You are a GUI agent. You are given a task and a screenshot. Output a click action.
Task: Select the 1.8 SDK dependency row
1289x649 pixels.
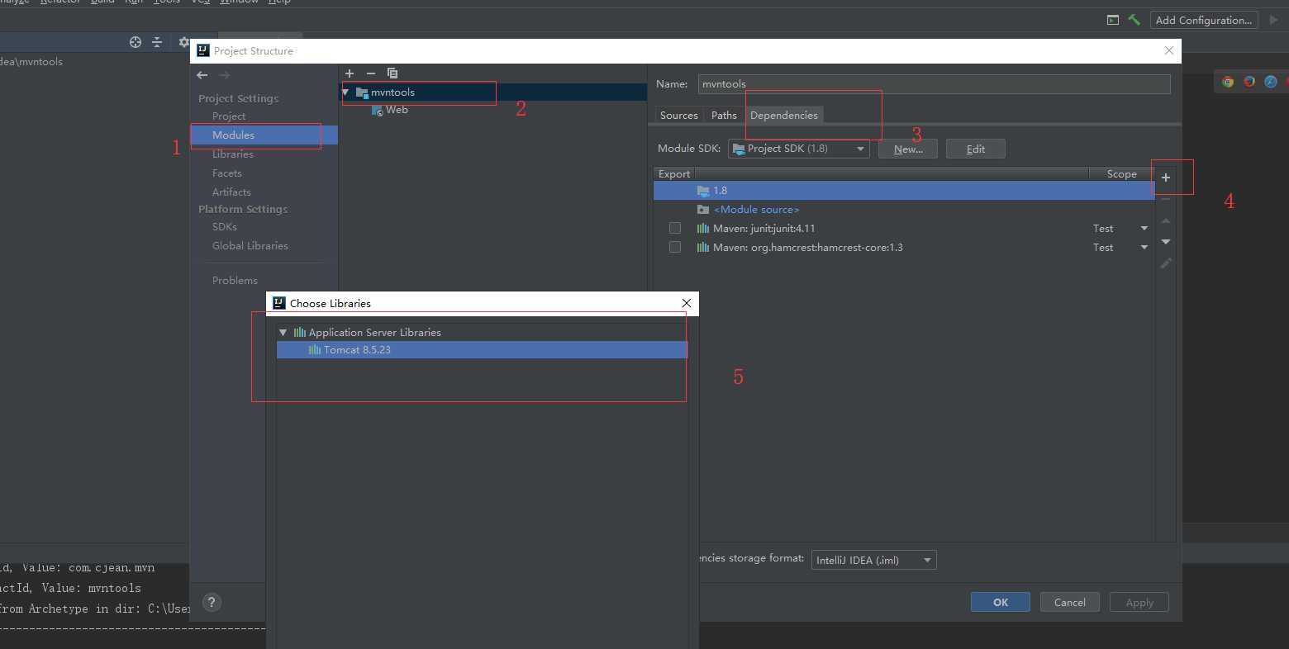[904, 191]
